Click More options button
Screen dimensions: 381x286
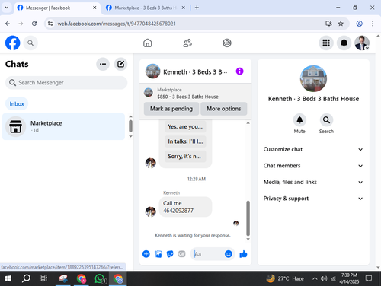click(x=224, y=109)
